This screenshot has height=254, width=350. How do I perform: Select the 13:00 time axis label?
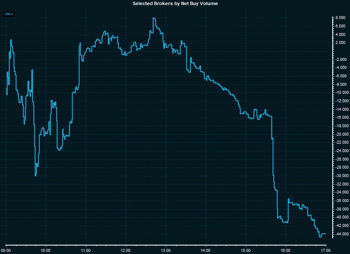click(166, 250)
